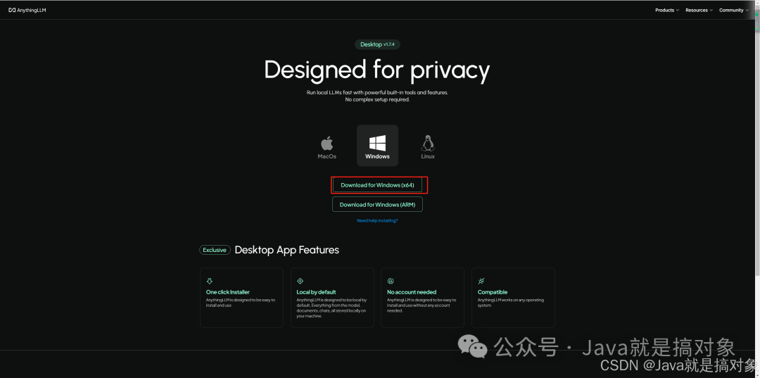
Task: Click the No account needed heading
Action: click(412, 292)
